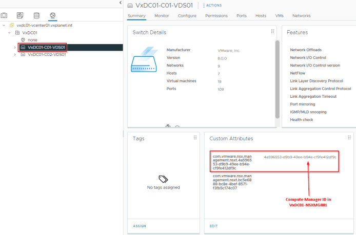Open the Permissions tab
Screen dimensions: 356x235
pyautogui.click(x=216, y=16)
